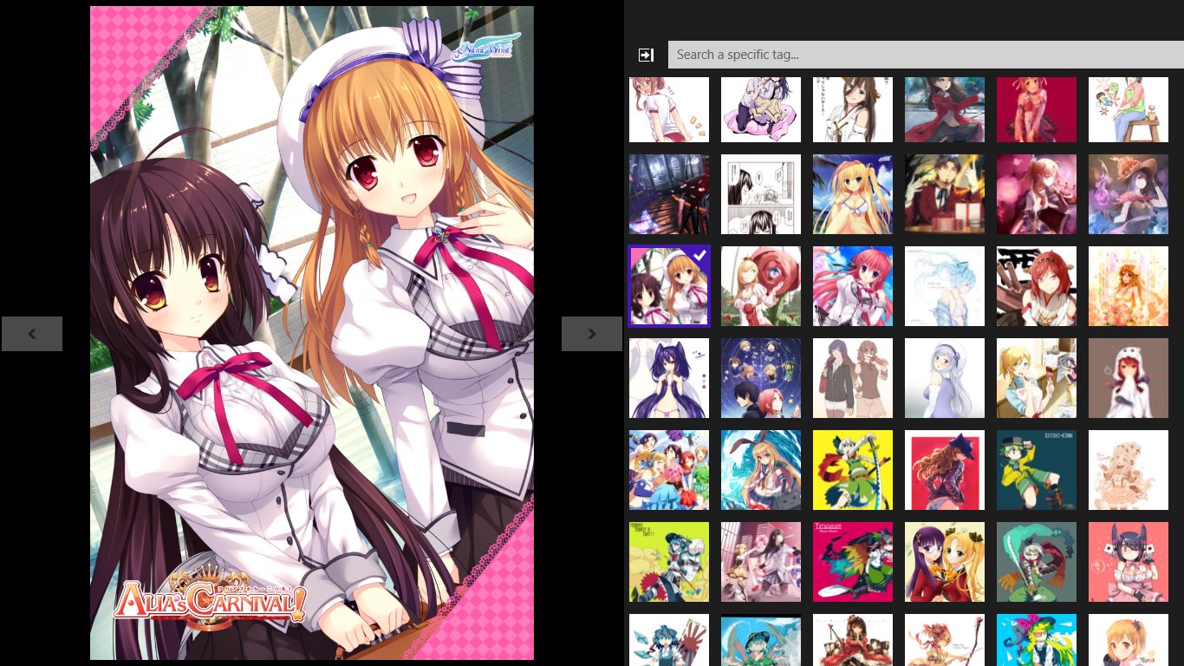Go to the previous image with left arrow
1184x666 pixels.
32,334
